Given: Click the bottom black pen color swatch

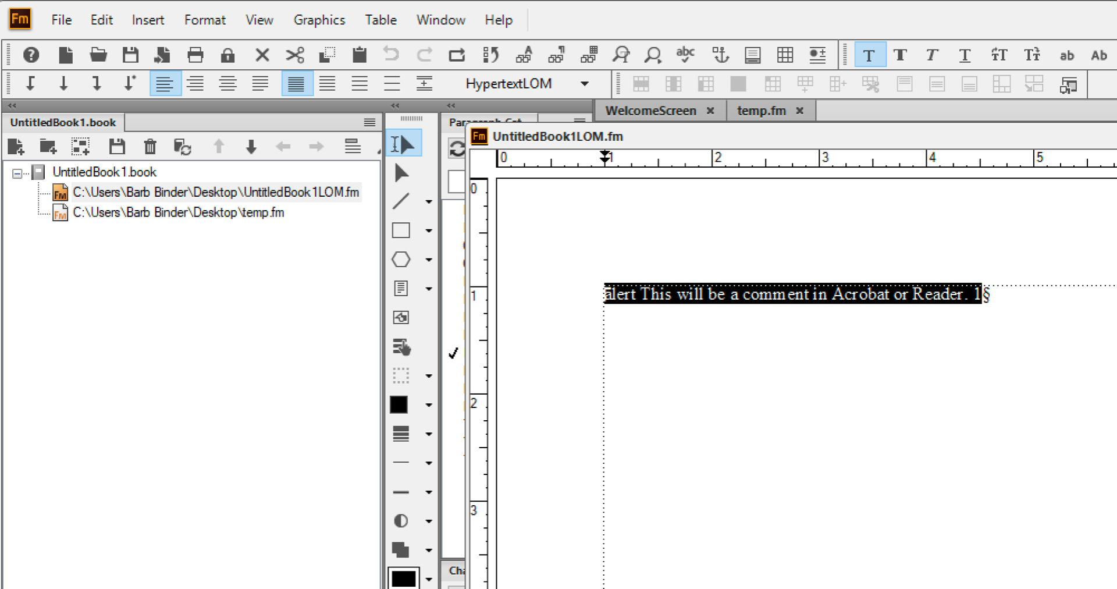Looking at the screenshot, I should [404, 578].
